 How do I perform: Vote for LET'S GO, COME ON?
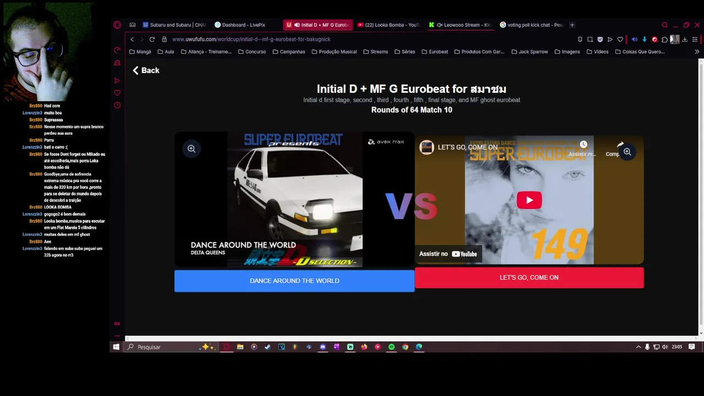[x=529, y=277]
